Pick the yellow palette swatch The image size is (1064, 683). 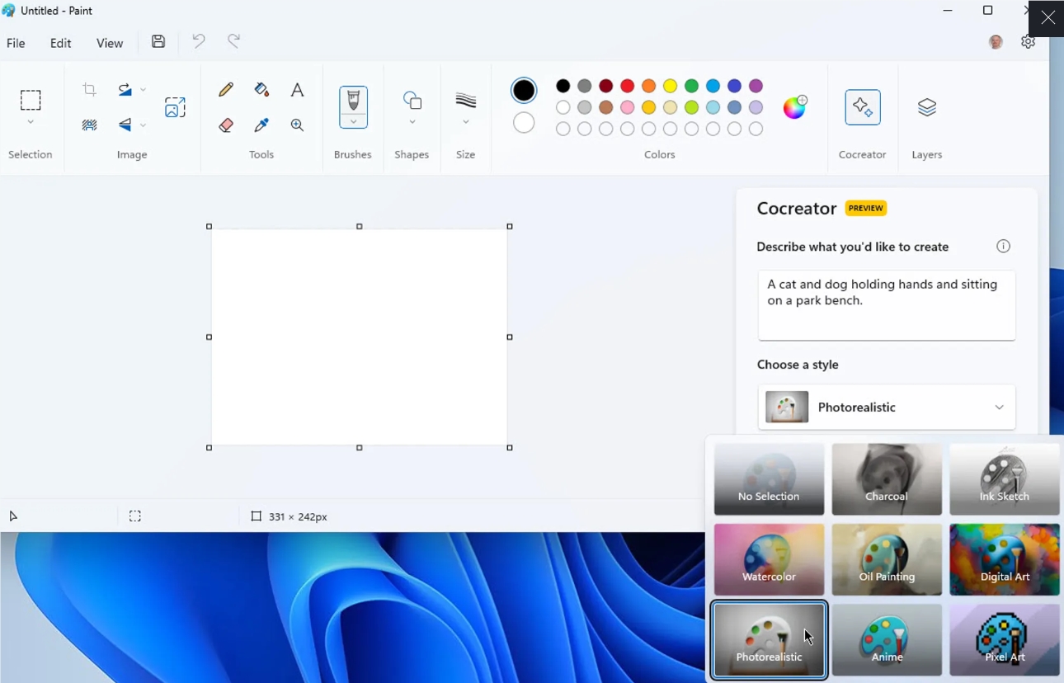click(x=671, y=86)
